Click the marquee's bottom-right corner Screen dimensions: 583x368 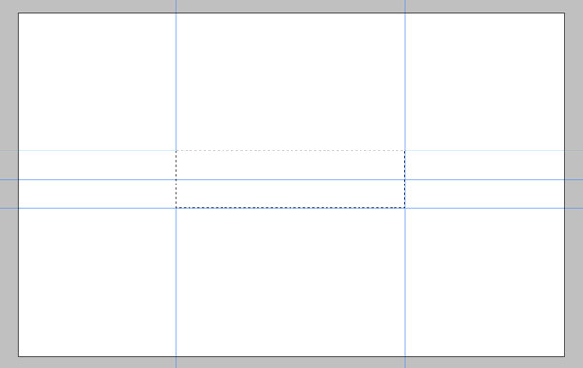click(x=405, y=208)
